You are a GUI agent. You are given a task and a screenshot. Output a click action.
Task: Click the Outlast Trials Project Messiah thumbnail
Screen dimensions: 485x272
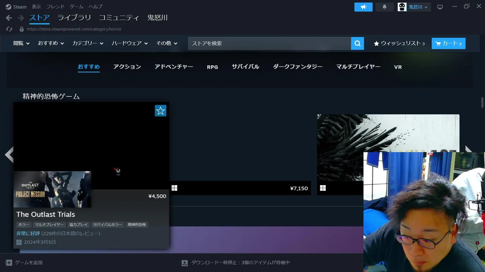[x=52, y=189]
